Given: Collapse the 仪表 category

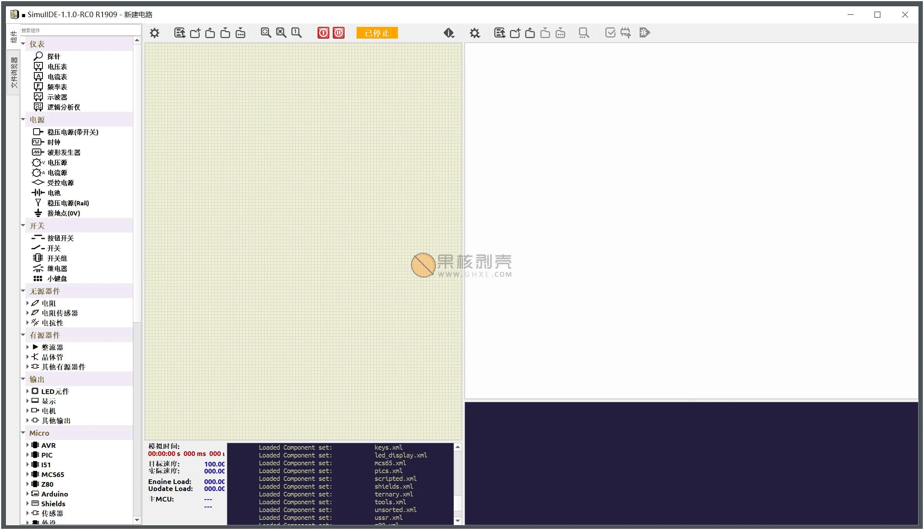Looking at the screenshot, I should tap(23, 44).
